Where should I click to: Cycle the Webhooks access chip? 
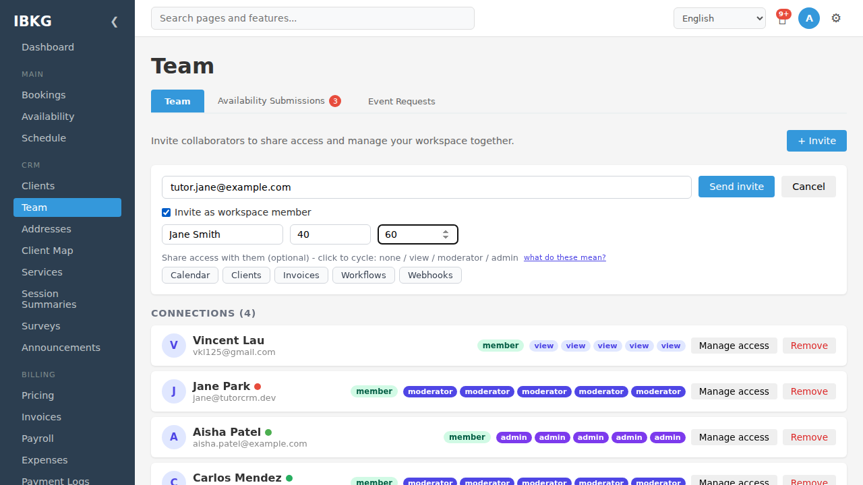pos(430,275)
